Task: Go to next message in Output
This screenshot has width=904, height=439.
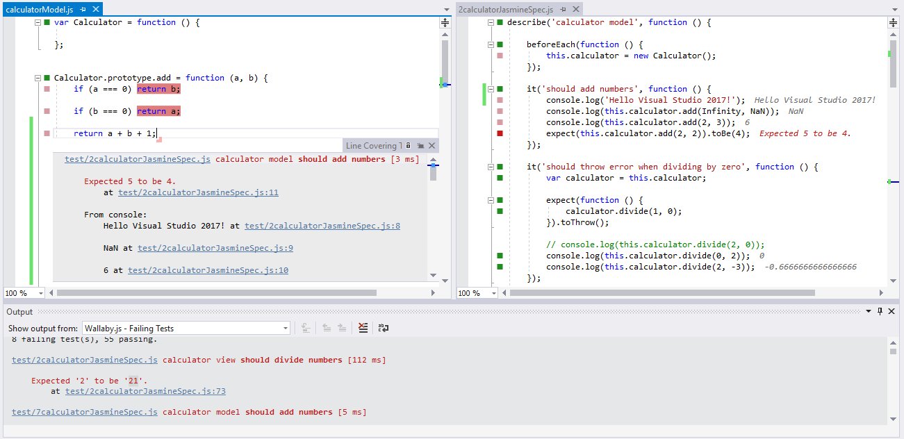Action: (342, 328)
